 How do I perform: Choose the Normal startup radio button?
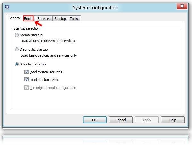17,35
